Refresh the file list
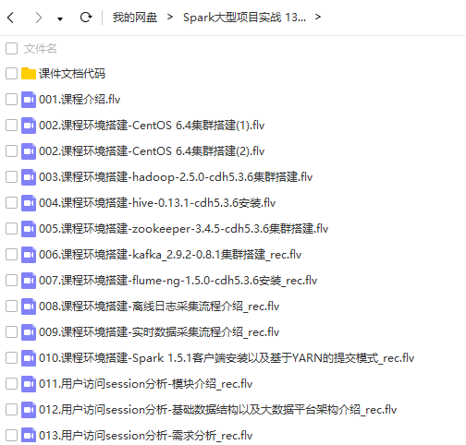 (x=86, y=18)
